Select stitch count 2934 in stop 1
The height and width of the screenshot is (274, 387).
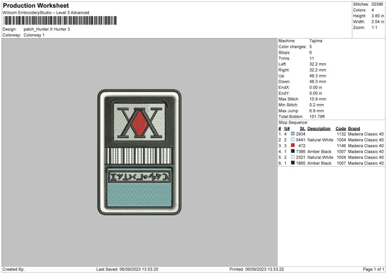[x=301, y=134]
